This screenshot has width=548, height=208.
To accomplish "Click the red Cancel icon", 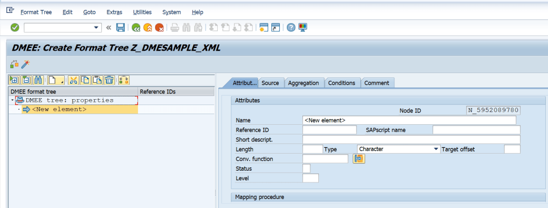I will 159,28.
